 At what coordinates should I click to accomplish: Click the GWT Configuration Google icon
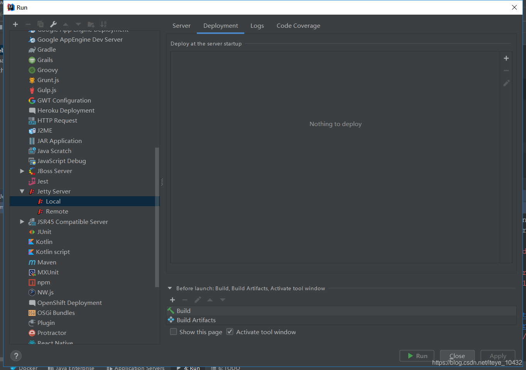(32, 101)
